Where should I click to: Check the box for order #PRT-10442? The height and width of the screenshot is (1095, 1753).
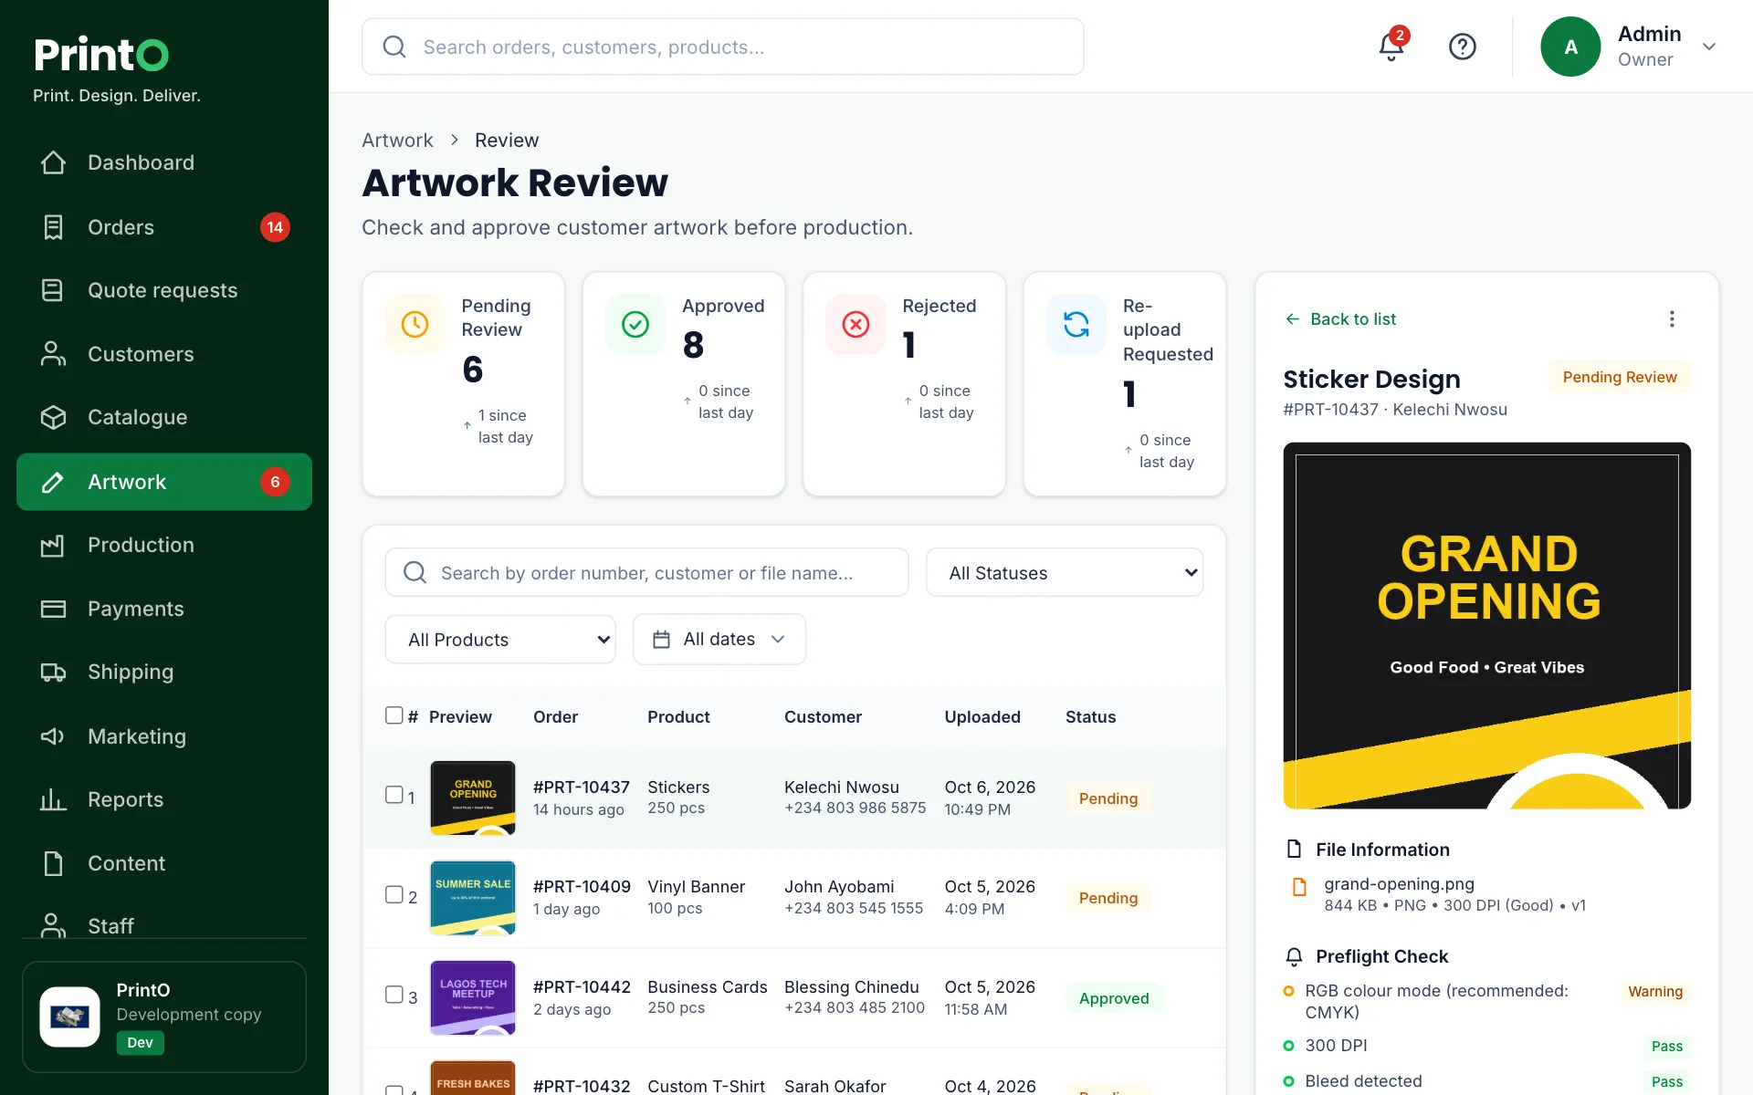[394, 994]
